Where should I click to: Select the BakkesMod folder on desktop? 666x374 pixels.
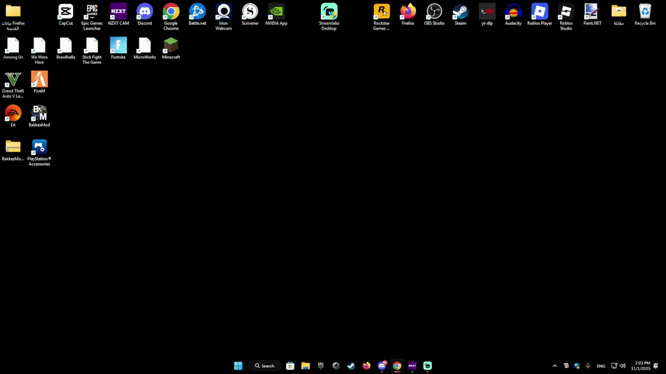13,150
